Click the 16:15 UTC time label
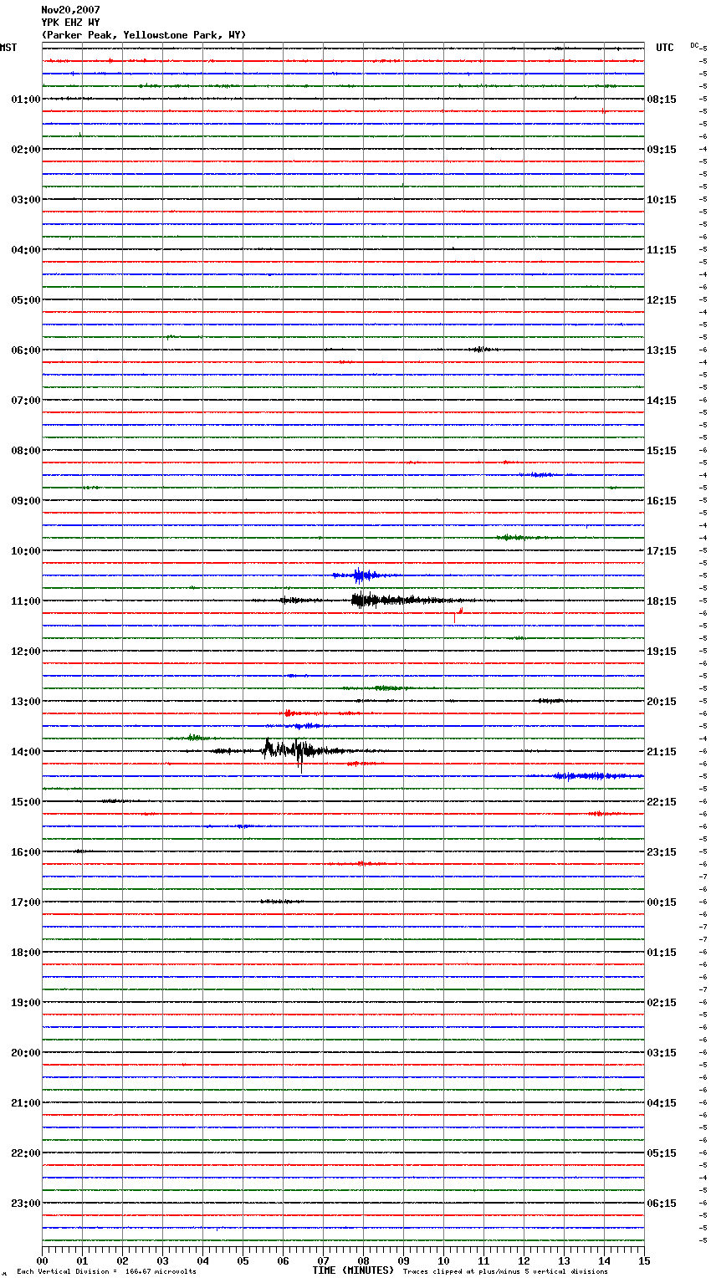The height and width of the screenshot is (1283, 711). (662, 501)
